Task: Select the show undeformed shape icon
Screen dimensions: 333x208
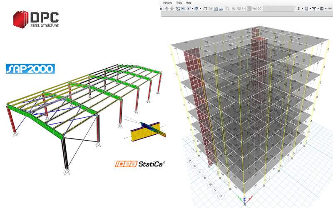Action: (x=205, y=8)
